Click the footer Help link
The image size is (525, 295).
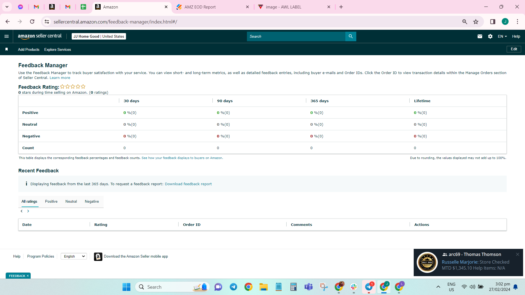pos(17,256)
